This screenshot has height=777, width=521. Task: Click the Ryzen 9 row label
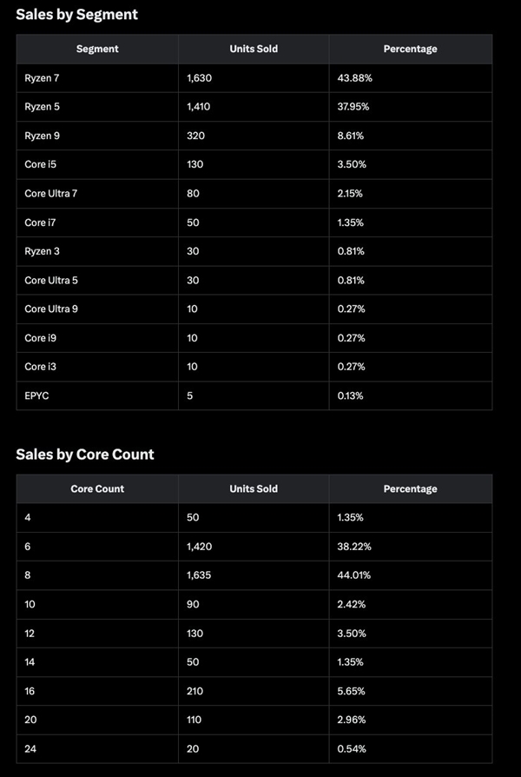[x=42, y=136]
